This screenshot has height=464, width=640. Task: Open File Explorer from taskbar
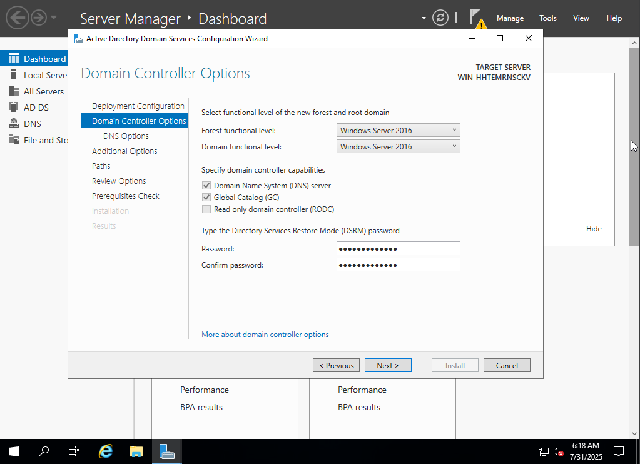click(136, 451)
